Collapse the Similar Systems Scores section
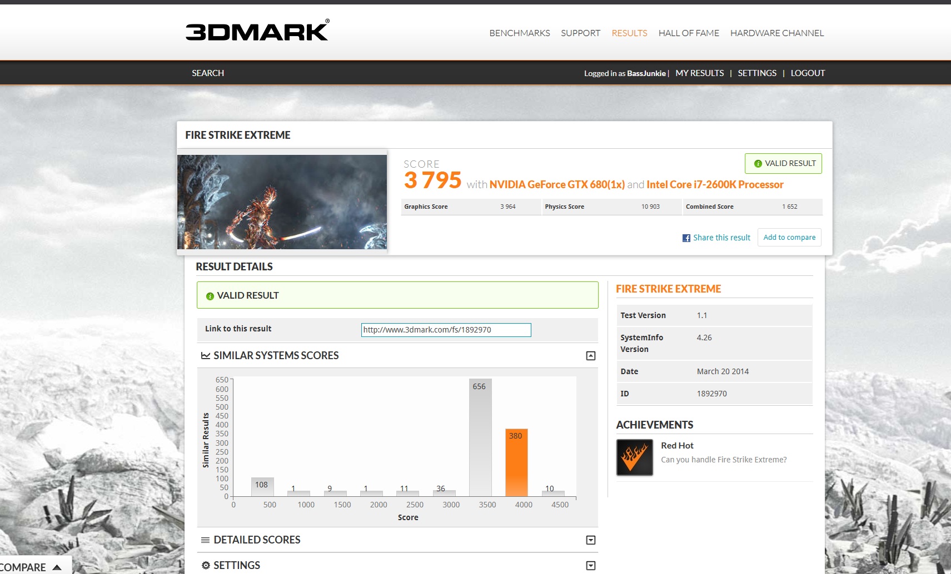 (x=591, y=356)
